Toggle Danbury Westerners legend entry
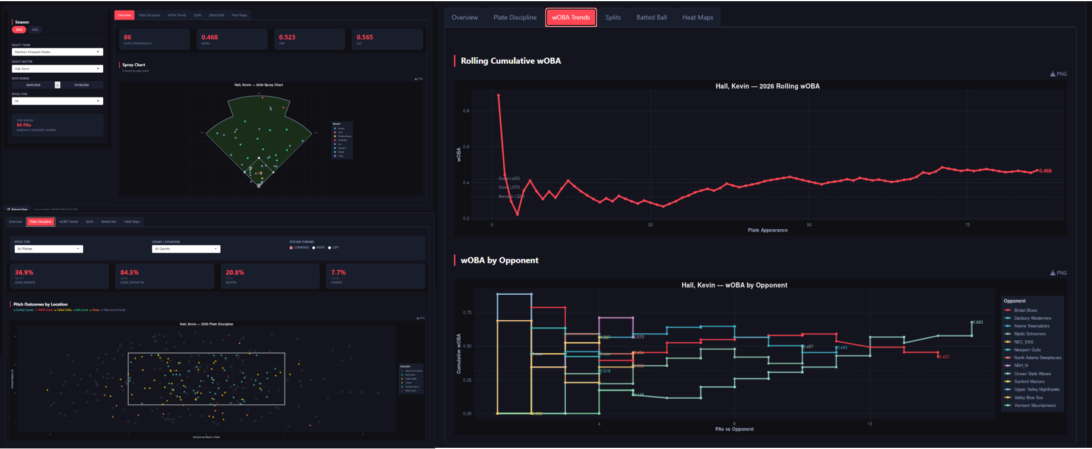This screenshot has width=1092, height=449. (x=1028, y=318)
